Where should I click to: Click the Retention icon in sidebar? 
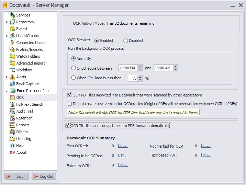(x=12, y=118)
